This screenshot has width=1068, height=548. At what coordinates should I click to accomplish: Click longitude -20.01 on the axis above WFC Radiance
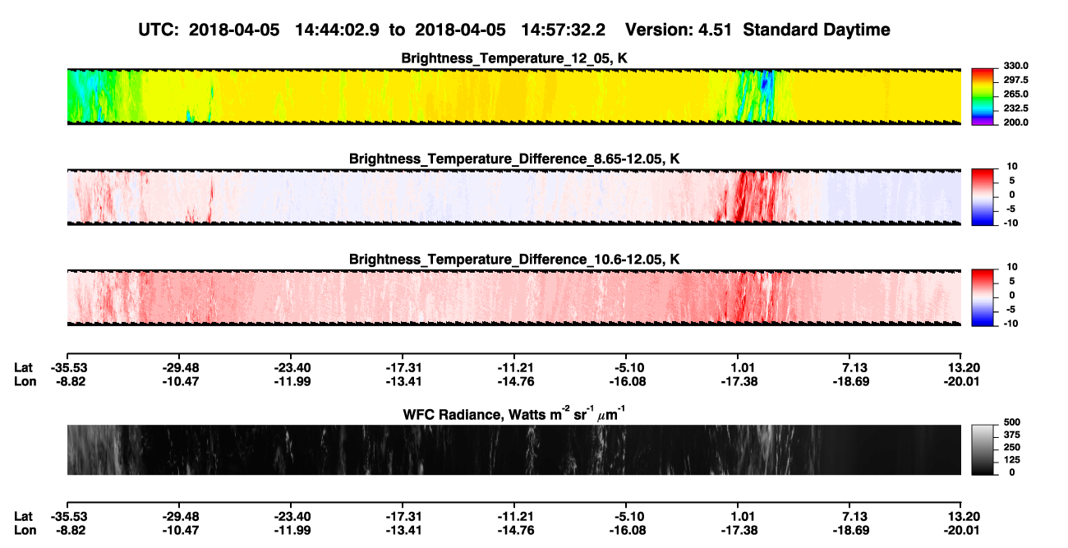[x=962, y=381]
